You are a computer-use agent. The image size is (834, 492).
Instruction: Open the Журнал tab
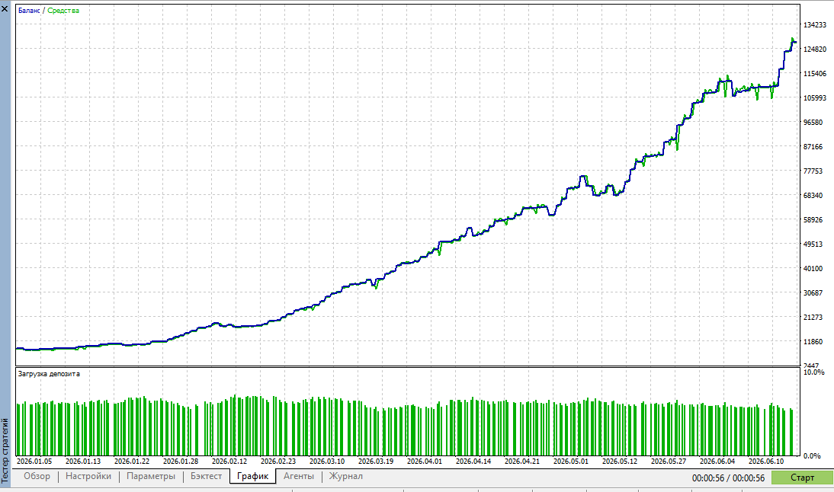pyautogui.click(x=346, y=476)
